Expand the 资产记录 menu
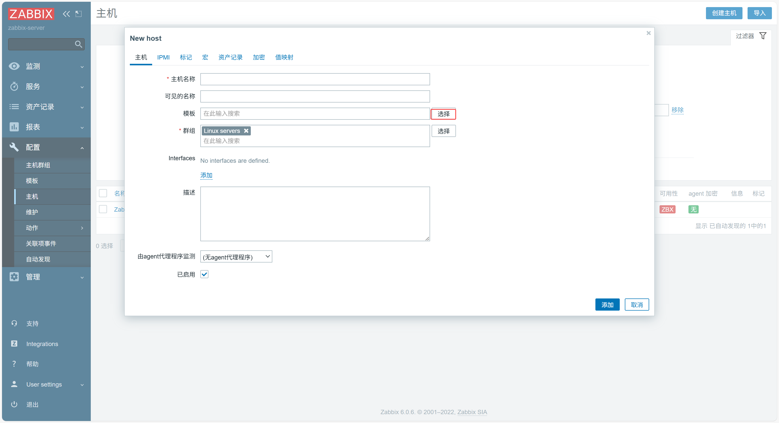779x423 pixels. click(x=82, y=107)
